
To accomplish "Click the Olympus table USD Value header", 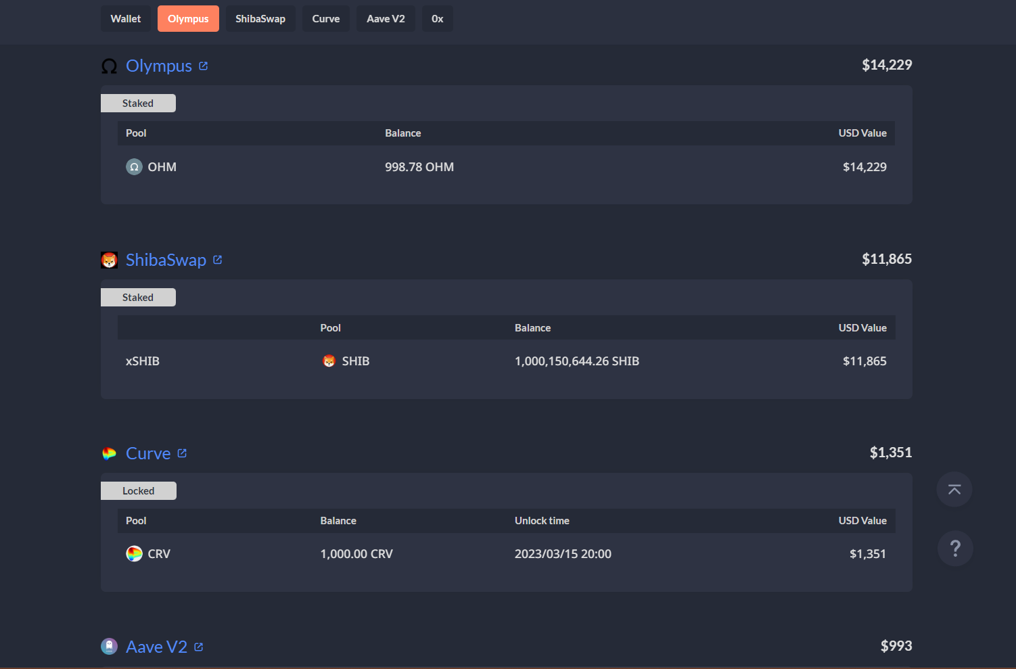I will [x=862, y=133].
